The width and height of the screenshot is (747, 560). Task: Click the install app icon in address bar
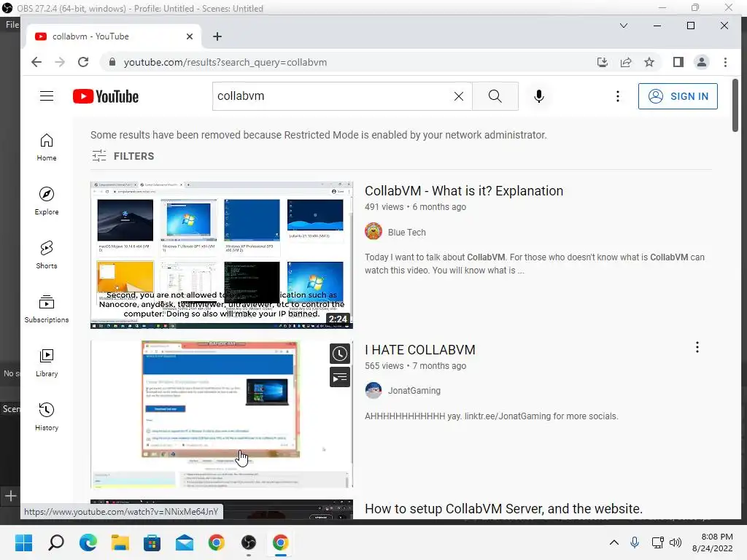click(x=602, y=63)
